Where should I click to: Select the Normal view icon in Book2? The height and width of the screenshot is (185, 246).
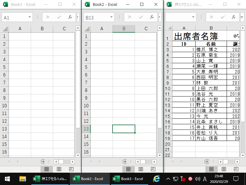point(128,169)
